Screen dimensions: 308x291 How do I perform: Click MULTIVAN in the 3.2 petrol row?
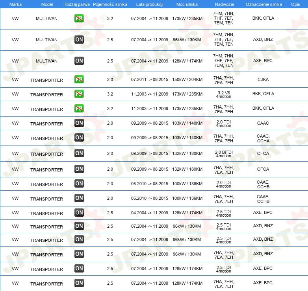click(46, 18)
